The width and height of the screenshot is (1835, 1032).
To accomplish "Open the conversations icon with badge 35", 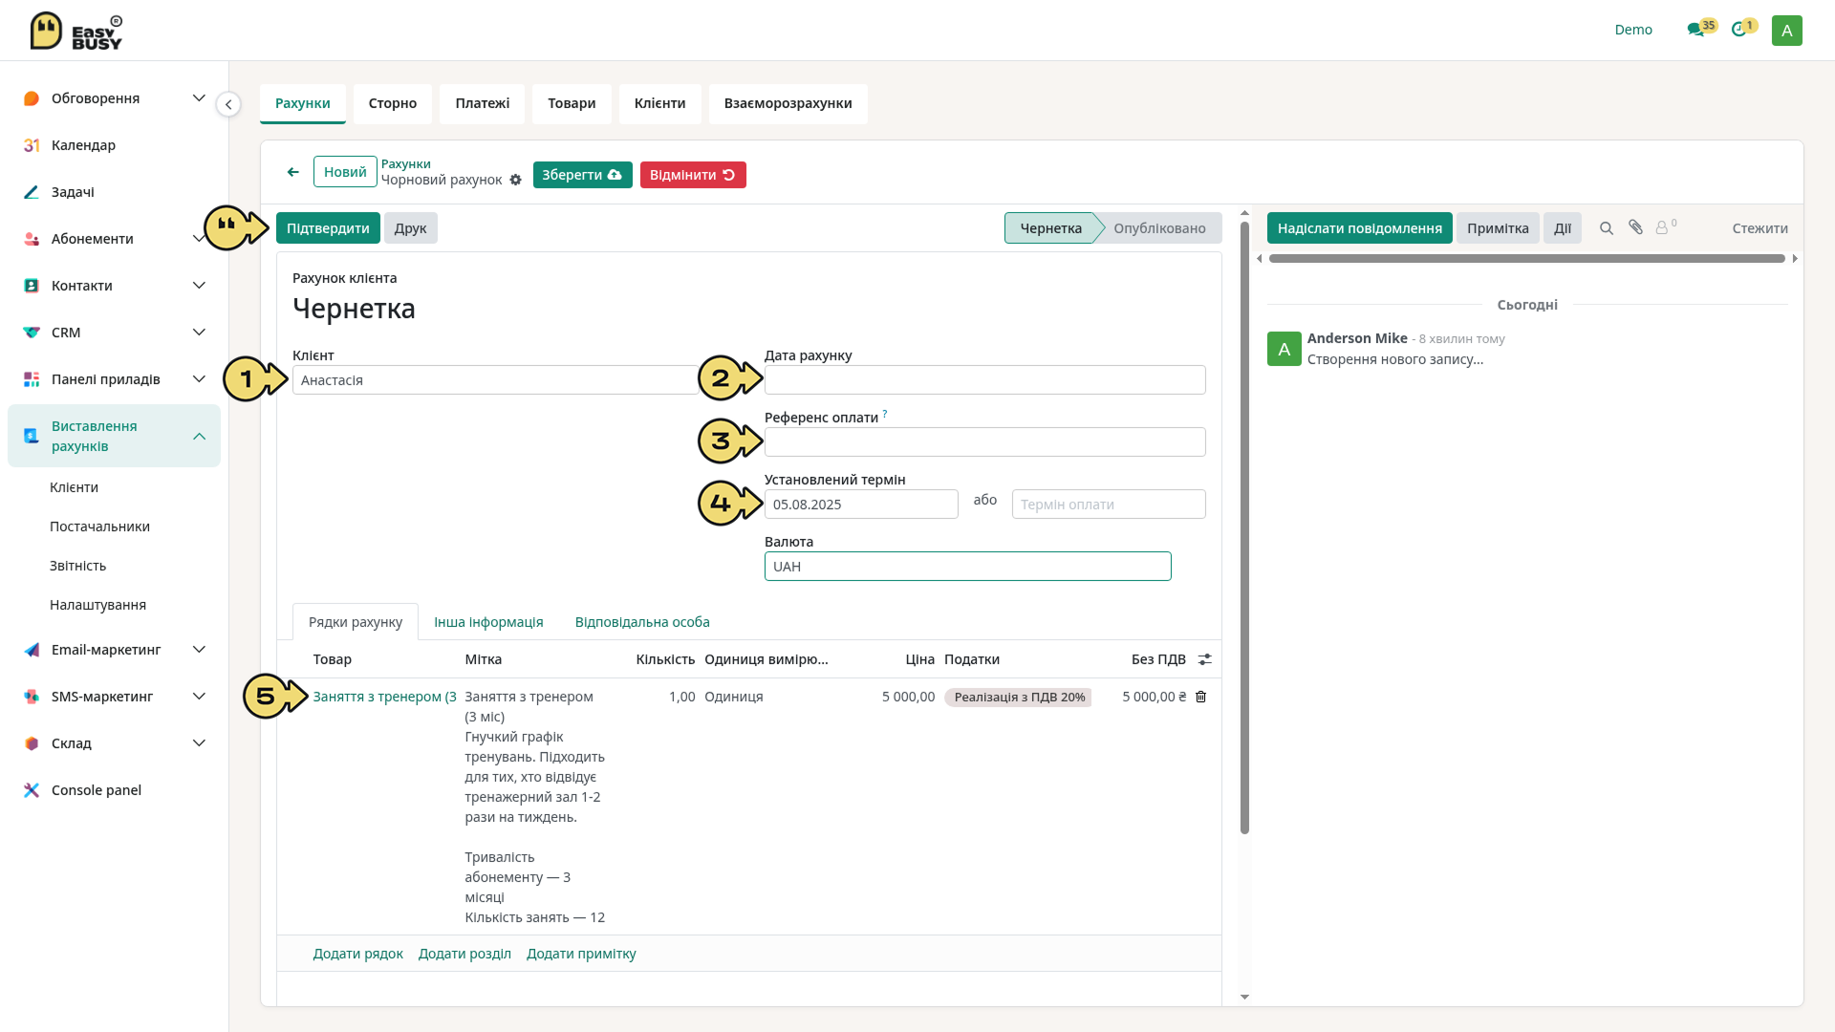I will click(1695, 30).
